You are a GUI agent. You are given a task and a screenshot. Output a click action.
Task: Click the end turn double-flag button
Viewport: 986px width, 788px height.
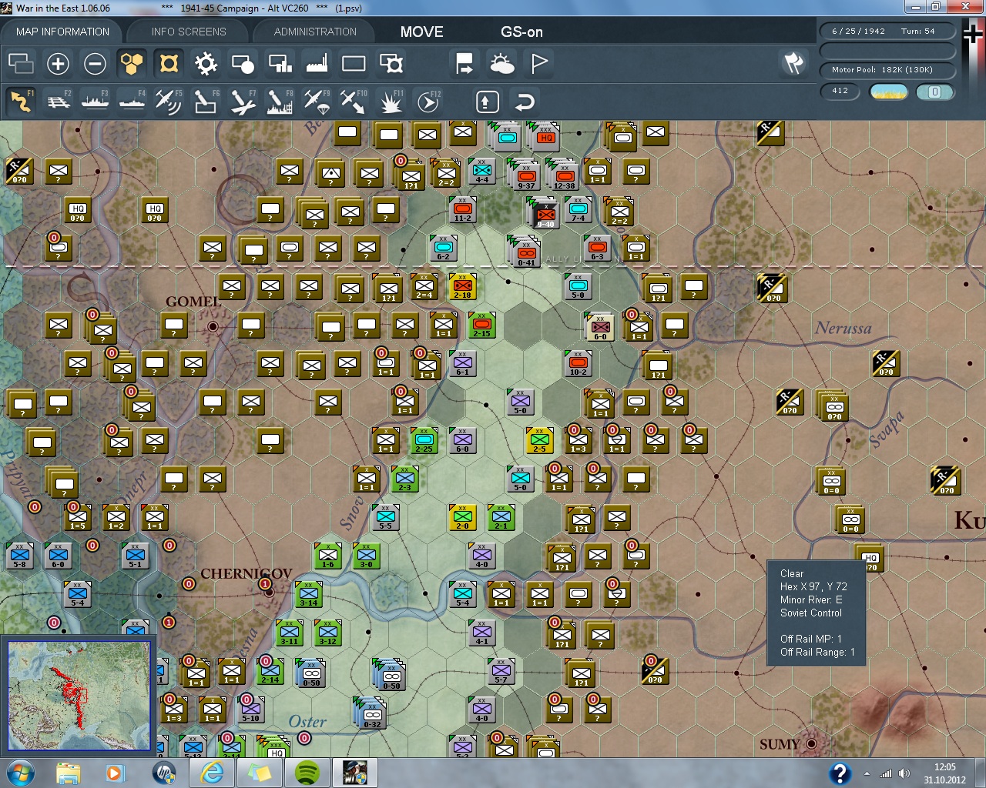[793, 64]
